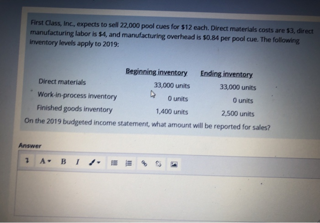Viewport: 320px width, 223px height.
Task: Click the 'Beginning inventory' column header
Action: [156, 72]
